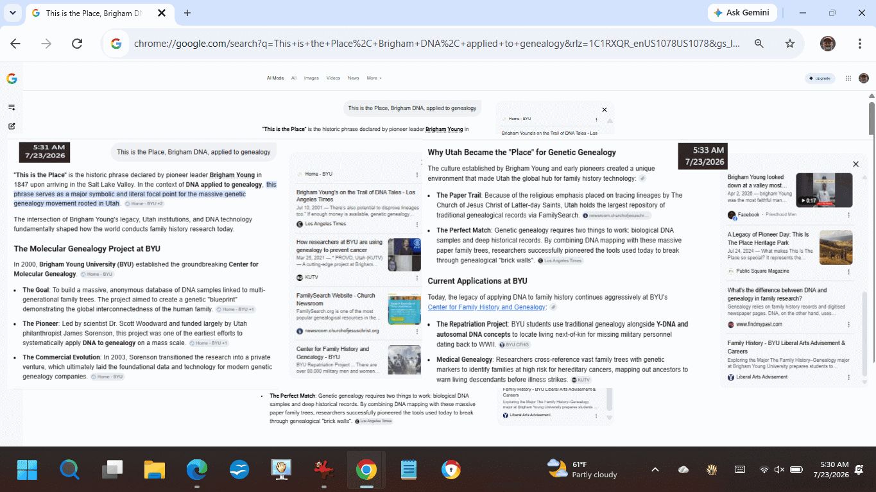Open the Windows Start menu
The height and width of the screenshot is (492, 876).
[28, 470]
